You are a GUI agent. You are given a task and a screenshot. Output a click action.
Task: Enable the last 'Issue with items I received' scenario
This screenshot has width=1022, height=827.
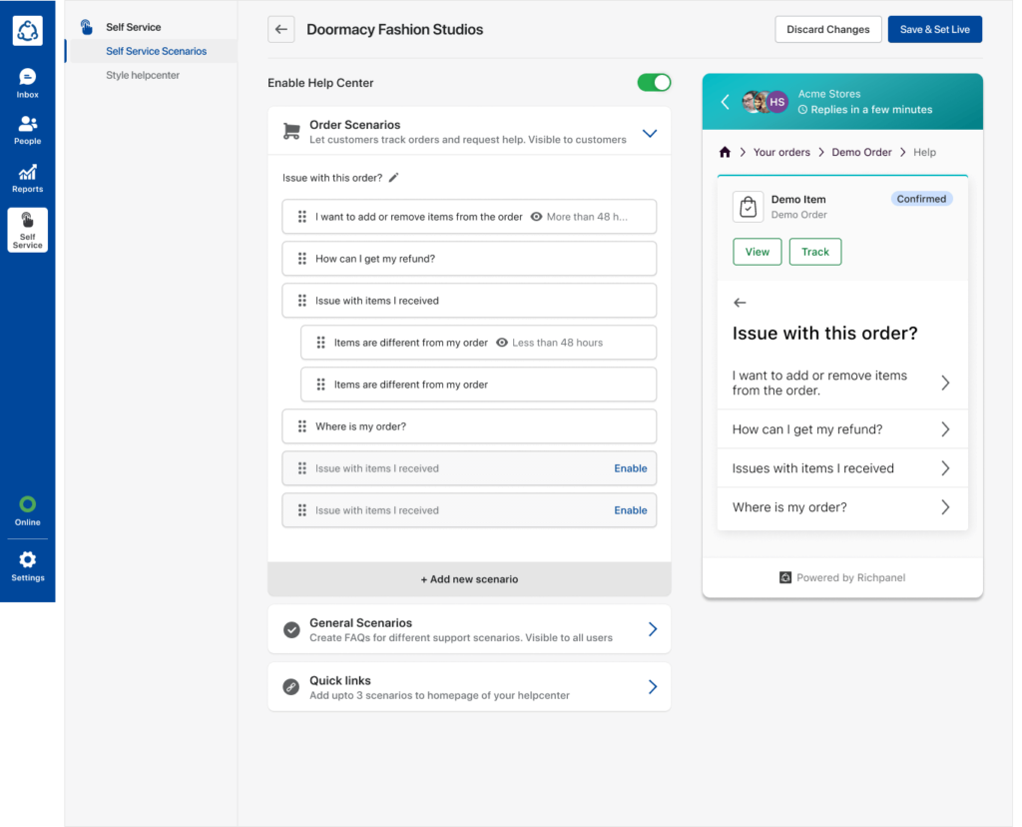pyautogui.click(x=630, y=510)
